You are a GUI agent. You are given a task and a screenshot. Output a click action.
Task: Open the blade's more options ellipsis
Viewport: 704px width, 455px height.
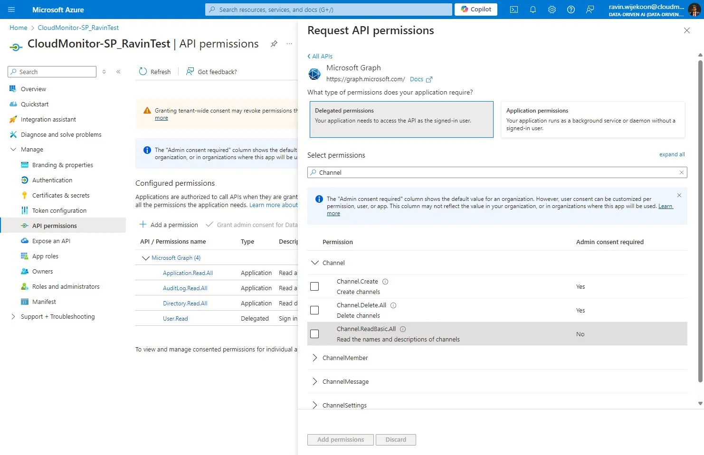(289, 44)
